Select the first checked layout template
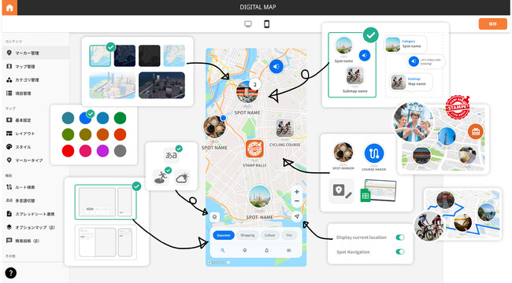Viewport: 512px width, 283px height. coord(106,202)
